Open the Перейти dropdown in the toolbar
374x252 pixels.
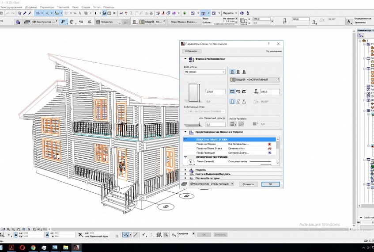230,13
